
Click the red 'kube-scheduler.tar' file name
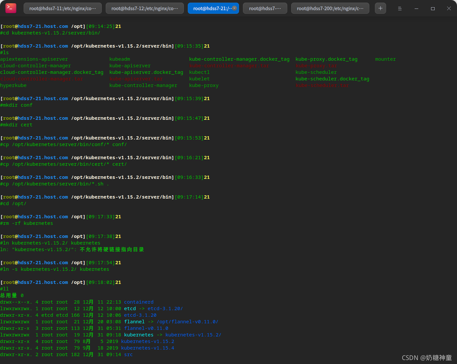pos(322,85)
